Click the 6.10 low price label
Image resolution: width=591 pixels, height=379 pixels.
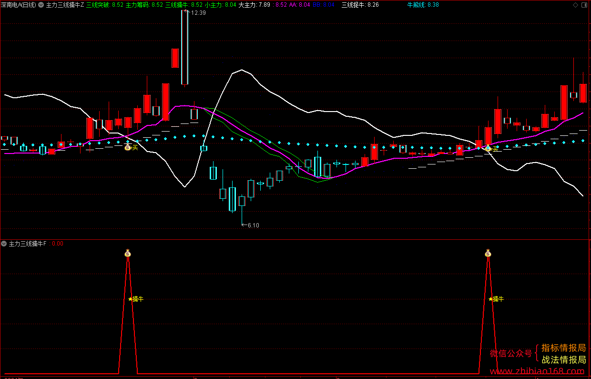point(253,225)
